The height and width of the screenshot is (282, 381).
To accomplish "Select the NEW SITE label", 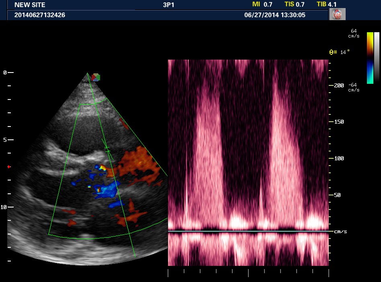I will 30,5.
